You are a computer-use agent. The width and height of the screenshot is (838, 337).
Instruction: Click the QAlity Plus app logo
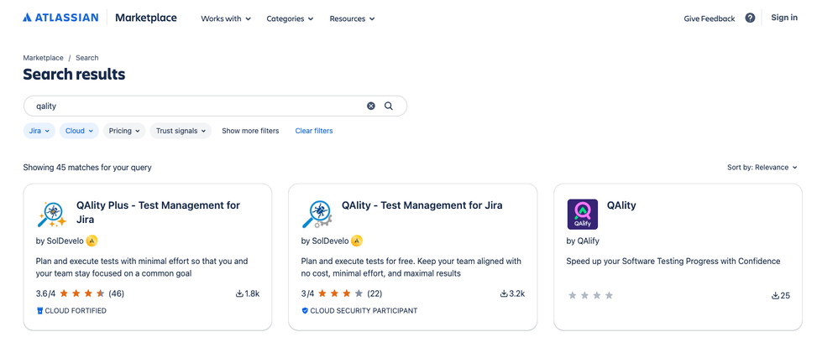pyautogui.click(x=51, y=214)
